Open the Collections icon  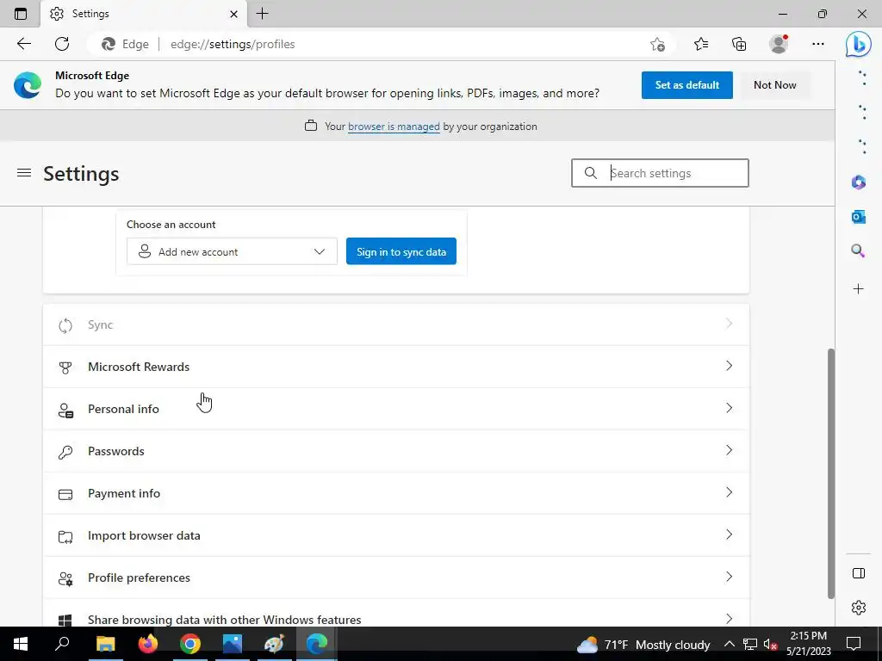[739, 44]
